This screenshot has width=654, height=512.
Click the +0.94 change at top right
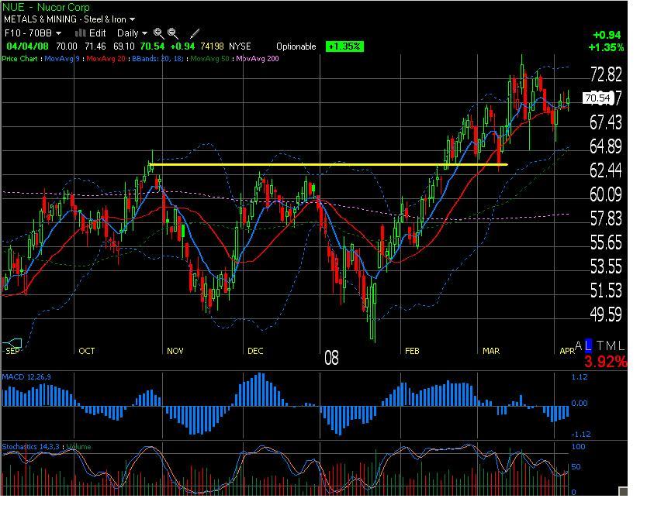pyautogui.click(x=607, y=35)
